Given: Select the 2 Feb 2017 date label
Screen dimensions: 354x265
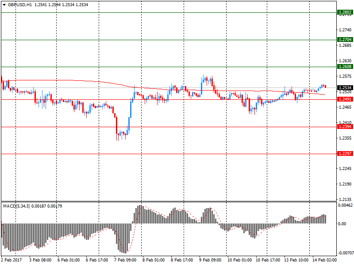Looking at the screenshot, I should click(x=12, y=260).
